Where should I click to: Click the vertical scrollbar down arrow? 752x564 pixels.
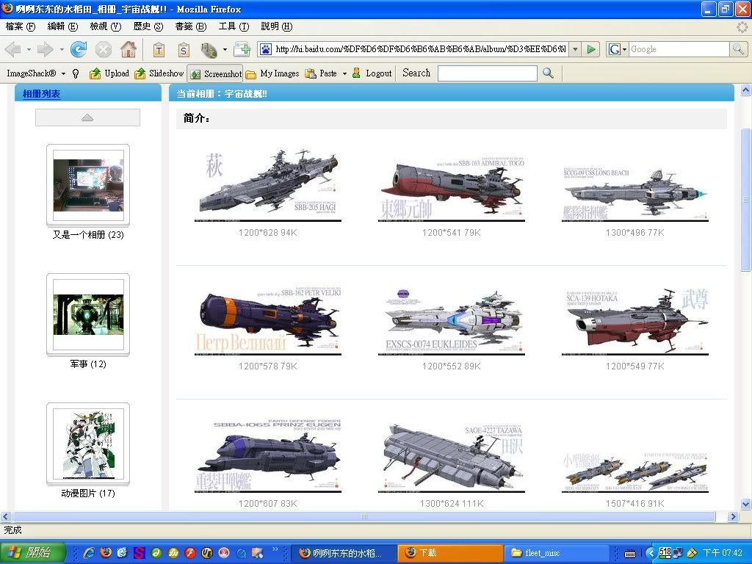point(746,504)
